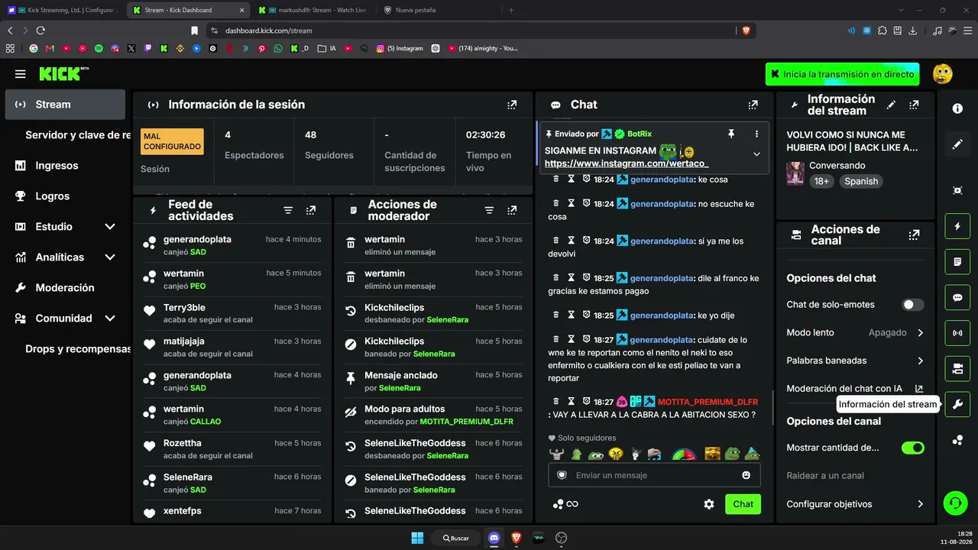Viewport: 978px width, 550px height.
Task: Click the 18+ tag in stream info
Action: (x=822, y=181)
